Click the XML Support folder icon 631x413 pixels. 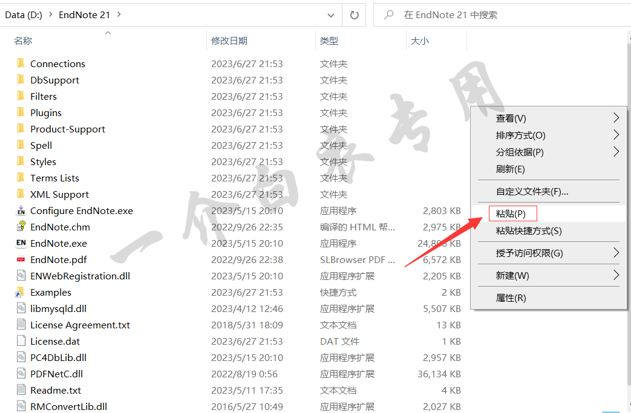[x=21, y=194]
